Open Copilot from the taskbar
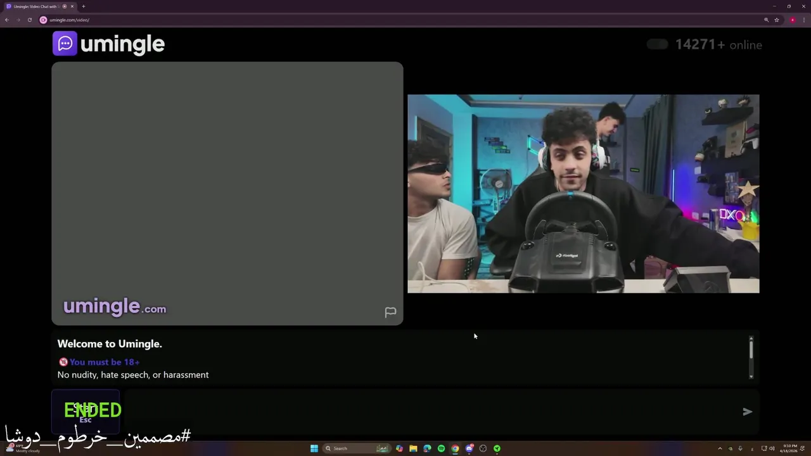The height and width of the screenshot is (456, 811). click(x=399, y=448)
